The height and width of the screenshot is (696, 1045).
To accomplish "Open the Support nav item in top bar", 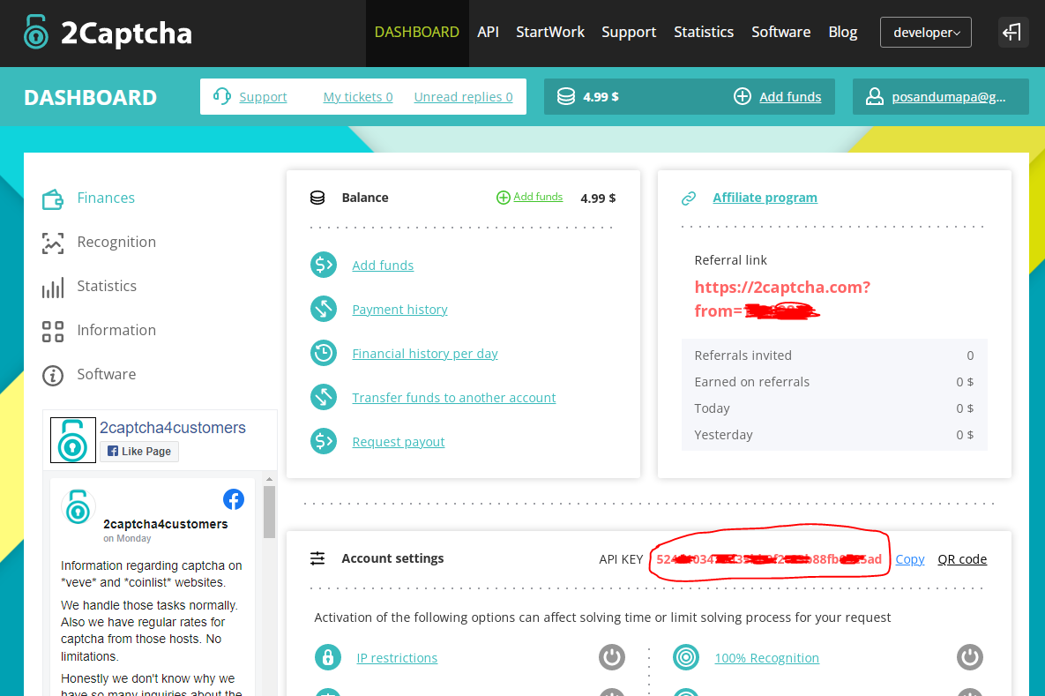I will pos(629,32).
